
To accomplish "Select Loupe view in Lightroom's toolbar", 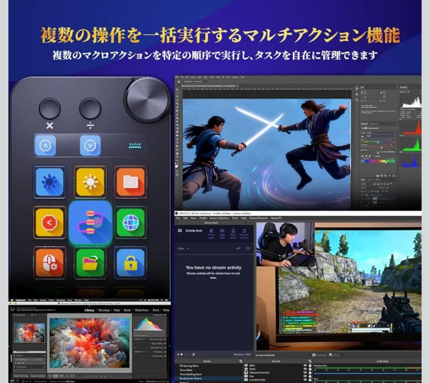I will tap(56, 376).
